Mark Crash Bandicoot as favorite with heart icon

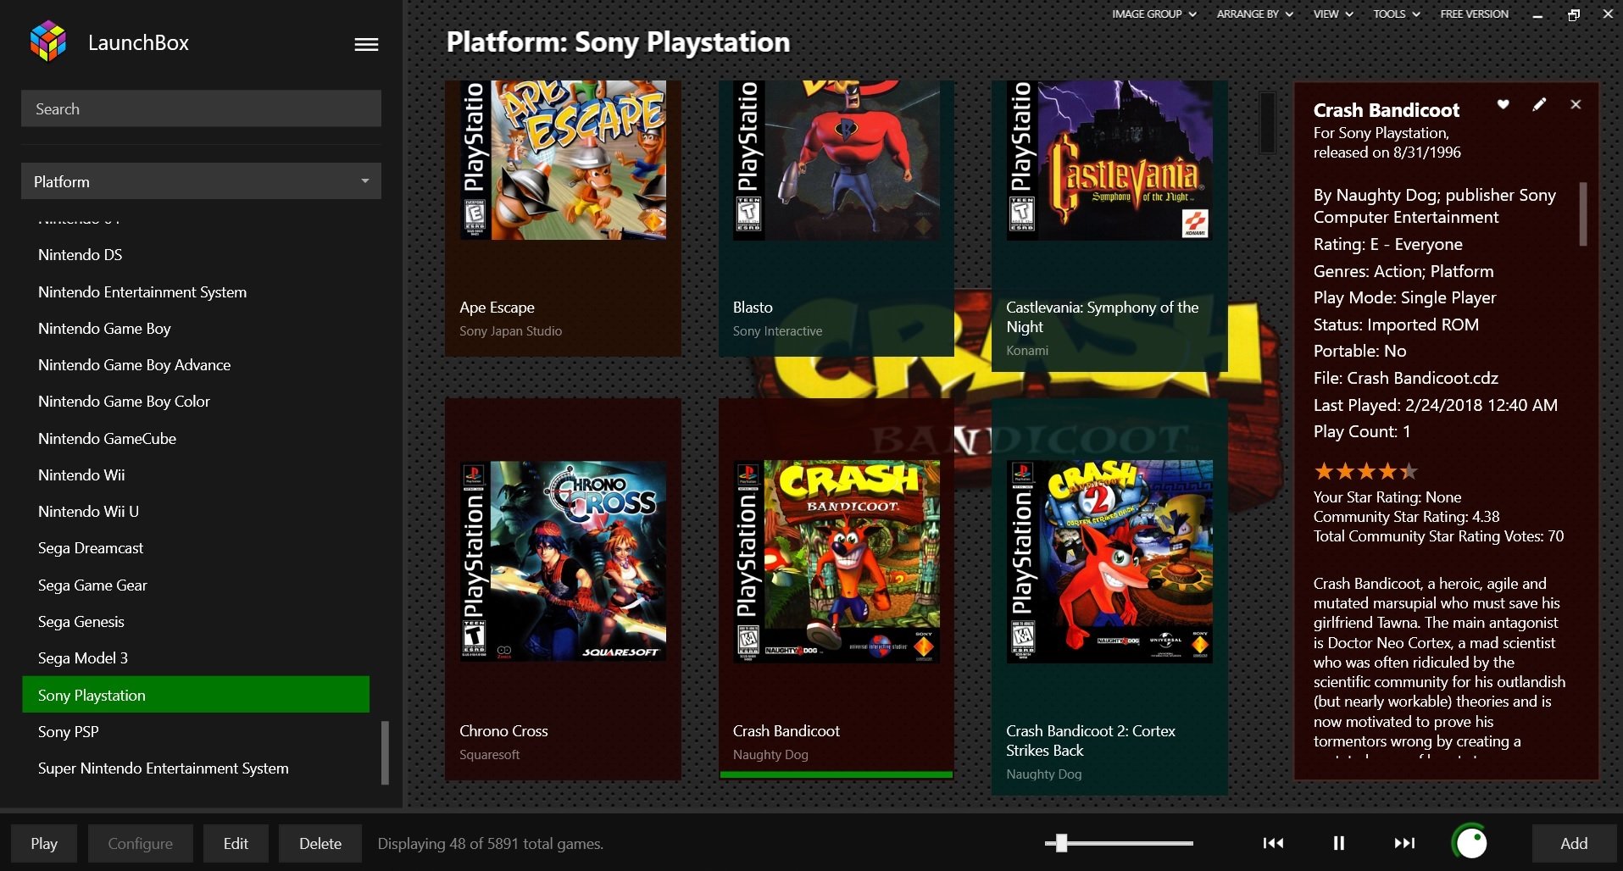coord(1503,104)
